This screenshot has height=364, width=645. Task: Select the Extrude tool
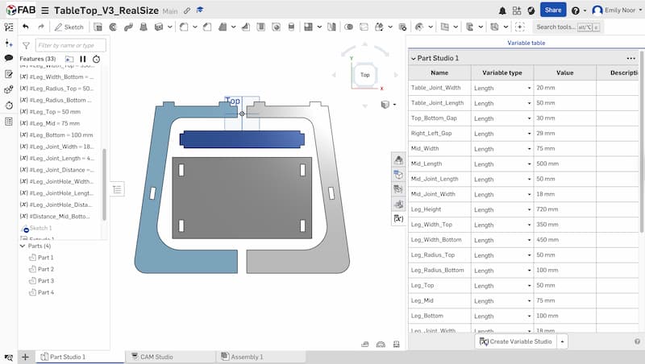(x=98, y=27)
